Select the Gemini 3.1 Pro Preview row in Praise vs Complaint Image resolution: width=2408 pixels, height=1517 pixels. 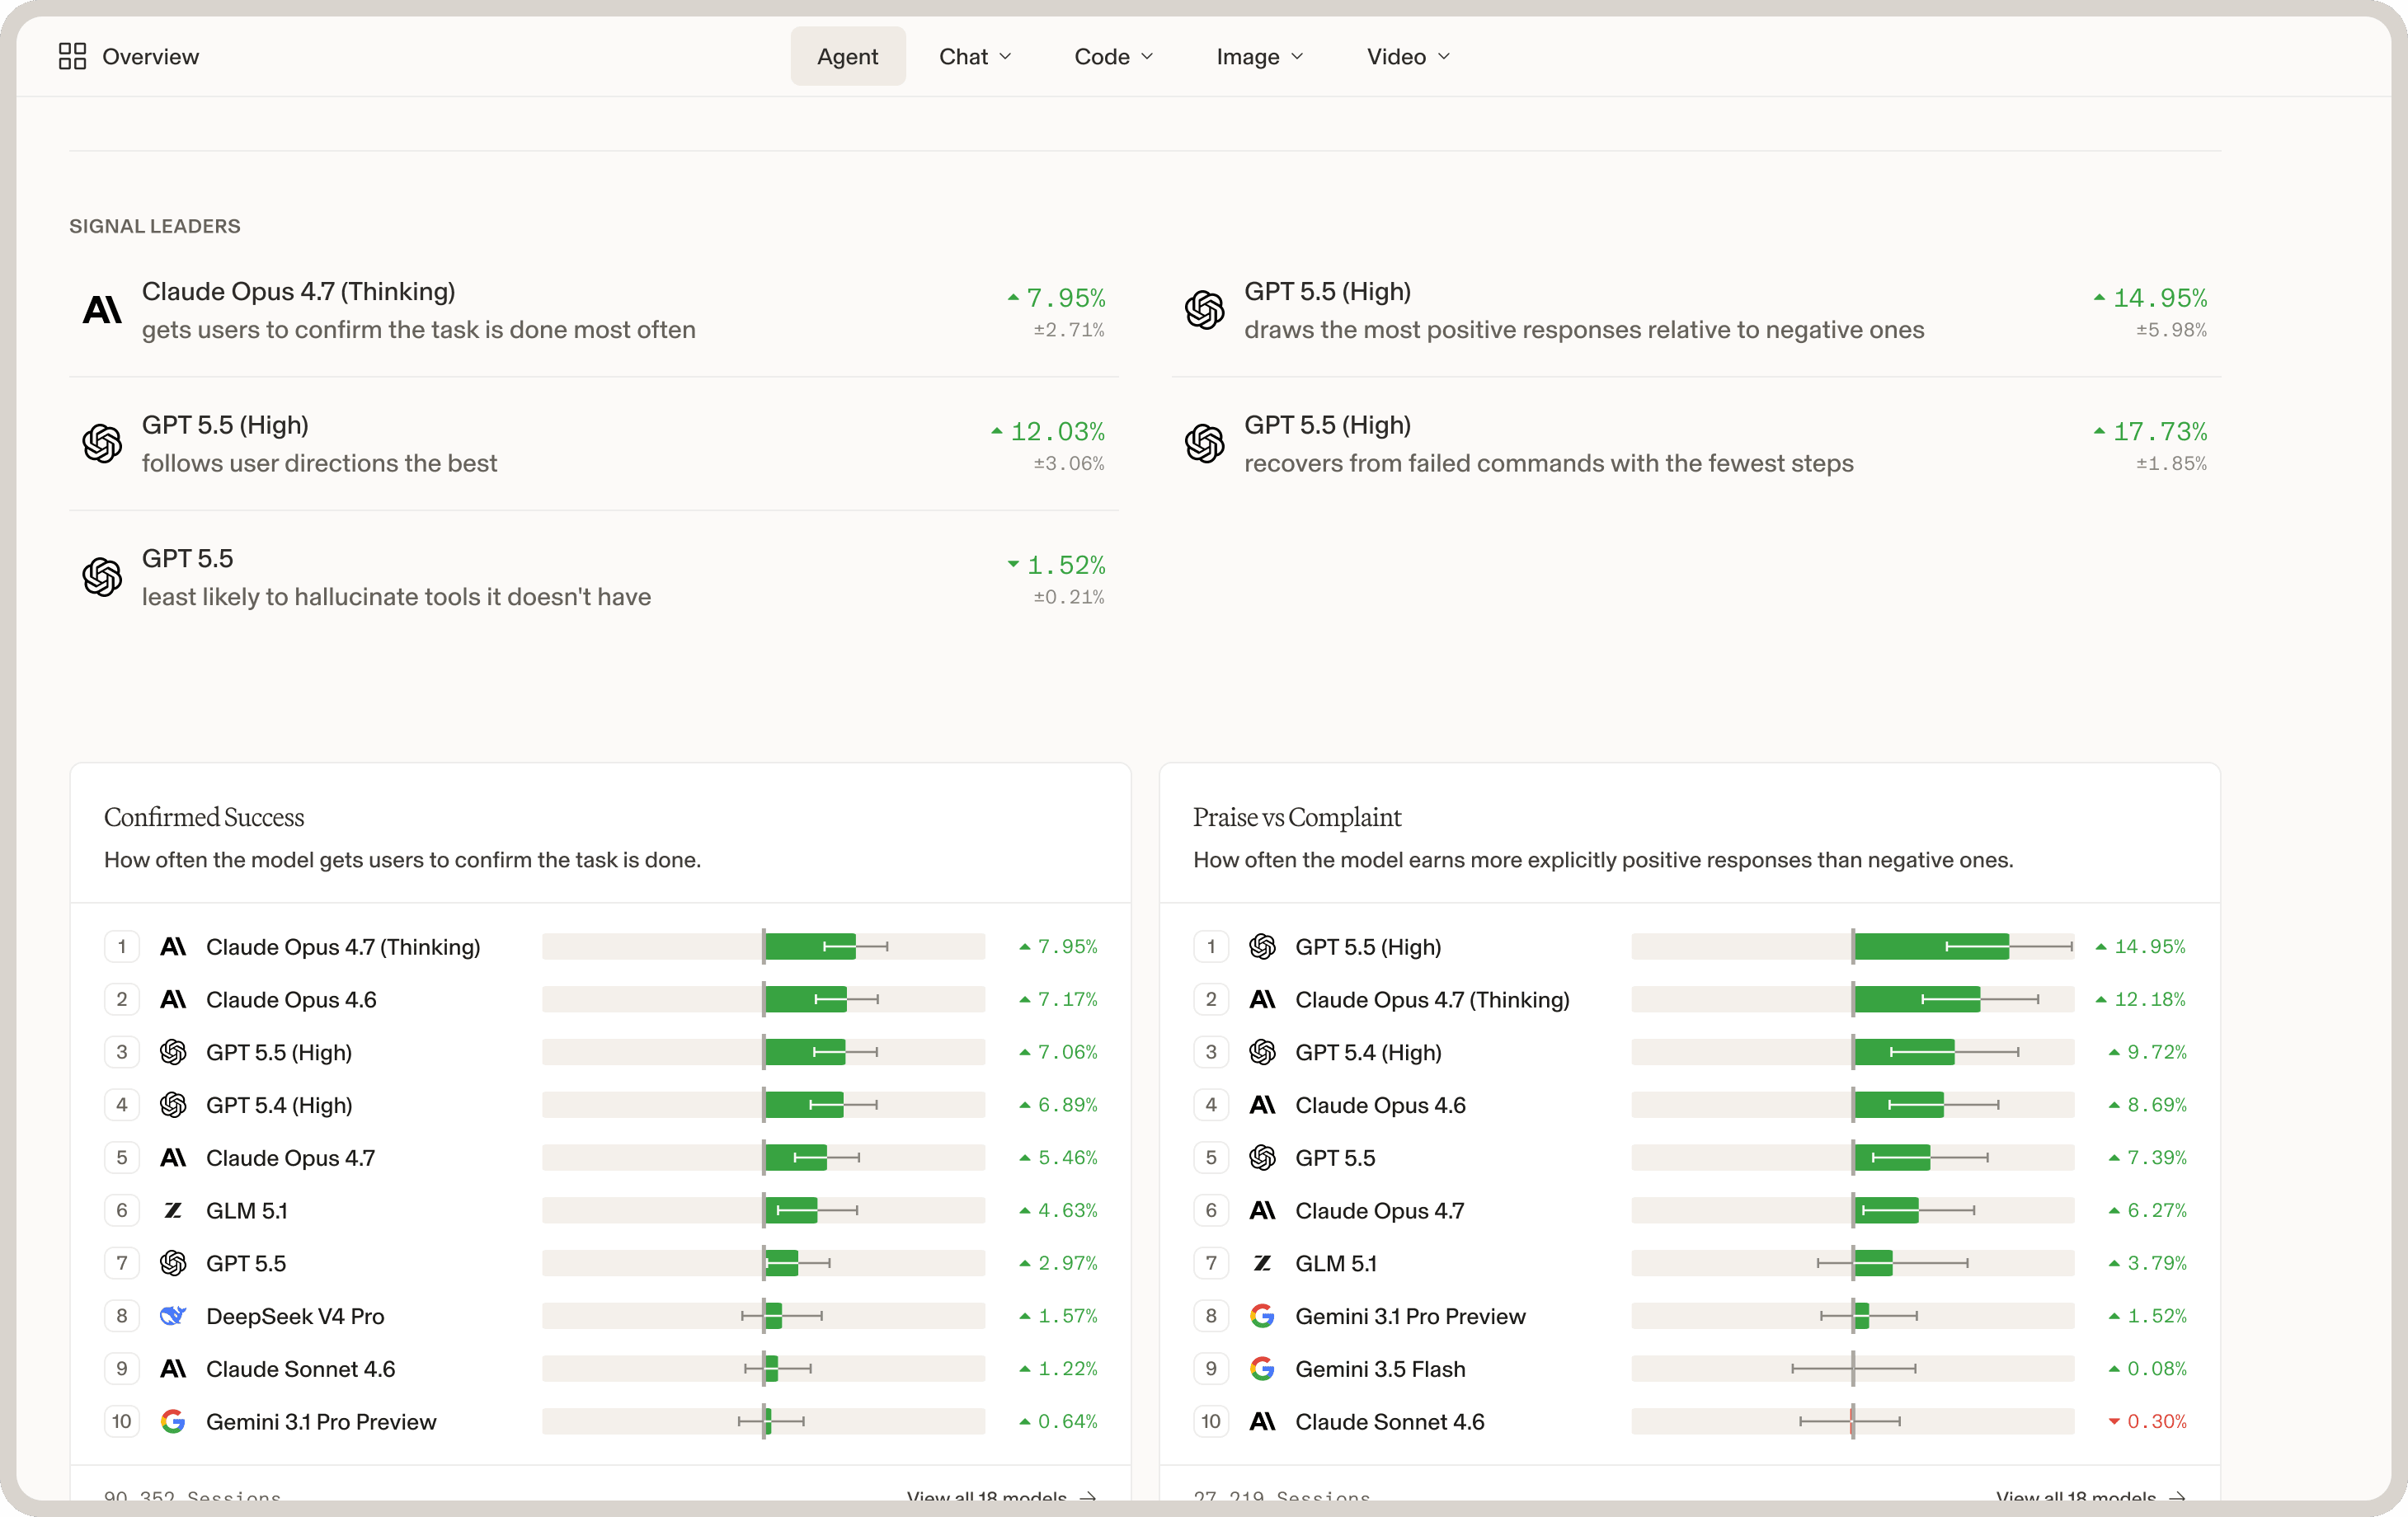tap(1690, 1316)
